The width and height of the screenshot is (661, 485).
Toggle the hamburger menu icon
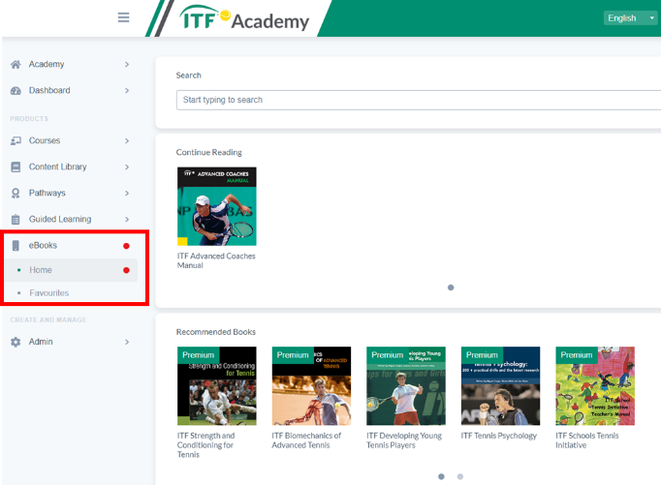[123, 17]
